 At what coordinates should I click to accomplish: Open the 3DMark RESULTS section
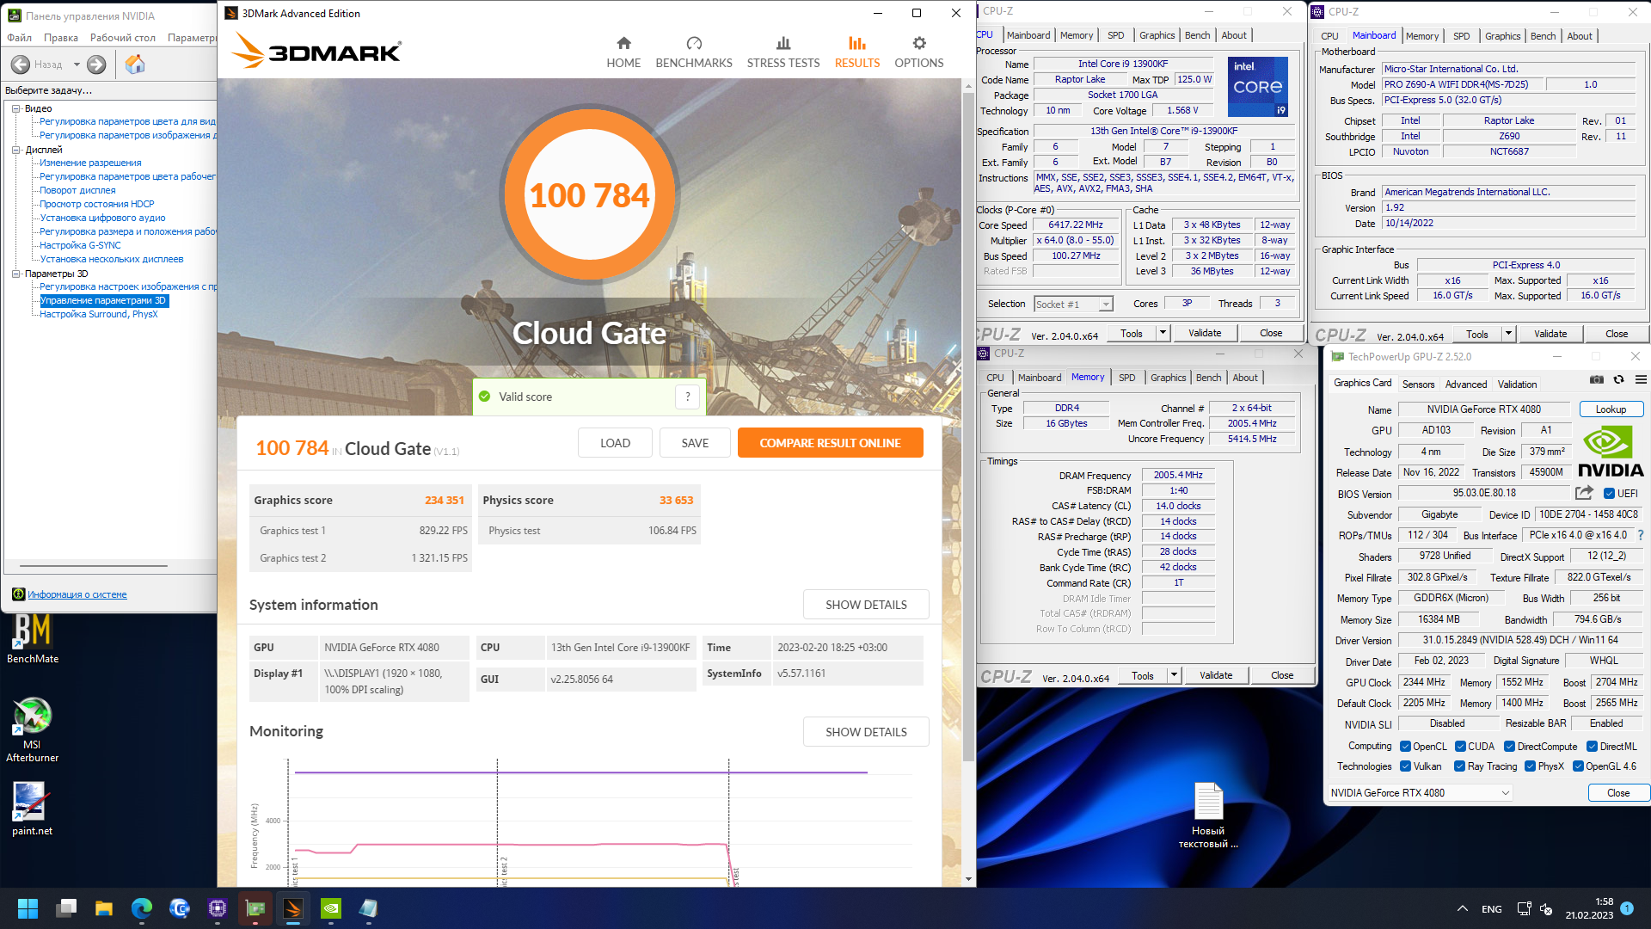856,52
